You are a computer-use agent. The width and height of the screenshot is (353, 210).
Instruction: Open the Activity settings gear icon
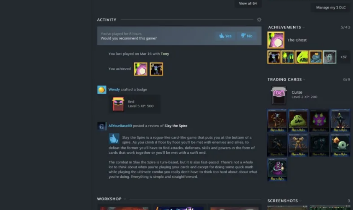tap(259, 20)
